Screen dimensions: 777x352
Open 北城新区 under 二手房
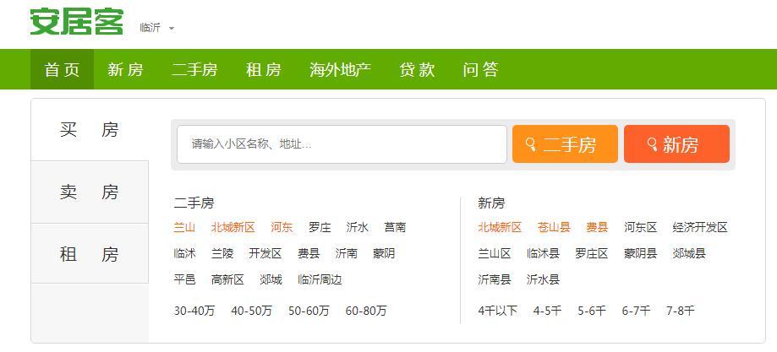pyautogui.click(x=233, y=228)
